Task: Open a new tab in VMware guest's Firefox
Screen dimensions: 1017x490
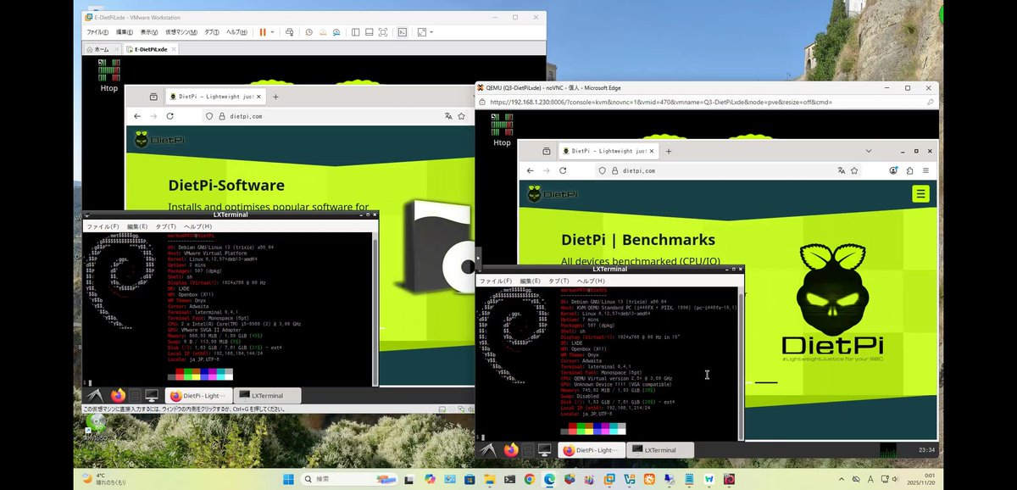Action: coord(275,97)
